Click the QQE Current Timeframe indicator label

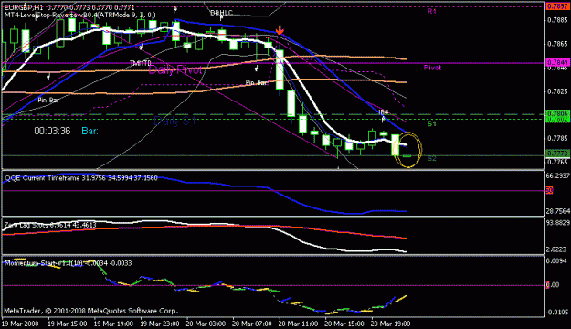[80, 178]
